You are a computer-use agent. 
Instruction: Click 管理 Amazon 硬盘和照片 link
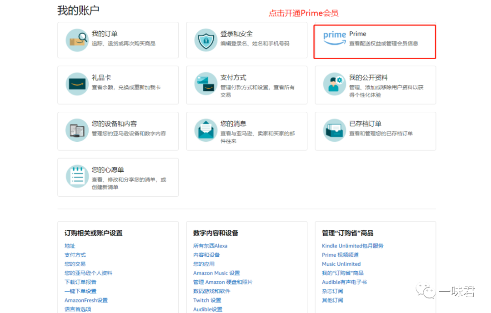(223, 282)
